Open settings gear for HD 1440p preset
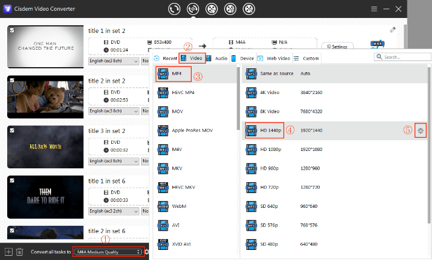Screen dimensions: 432x260 420,131
